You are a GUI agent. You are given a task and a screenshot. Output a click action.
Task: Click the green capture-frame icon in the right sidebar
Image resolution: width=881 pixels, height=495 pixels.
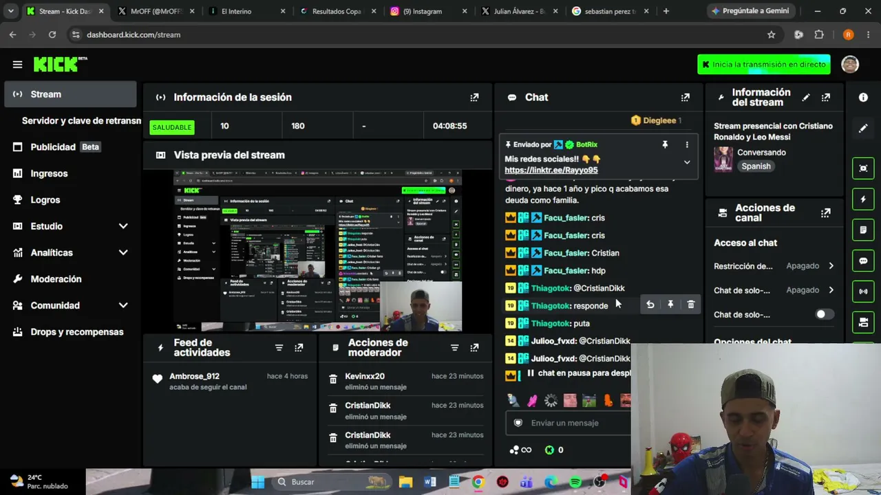863,168
